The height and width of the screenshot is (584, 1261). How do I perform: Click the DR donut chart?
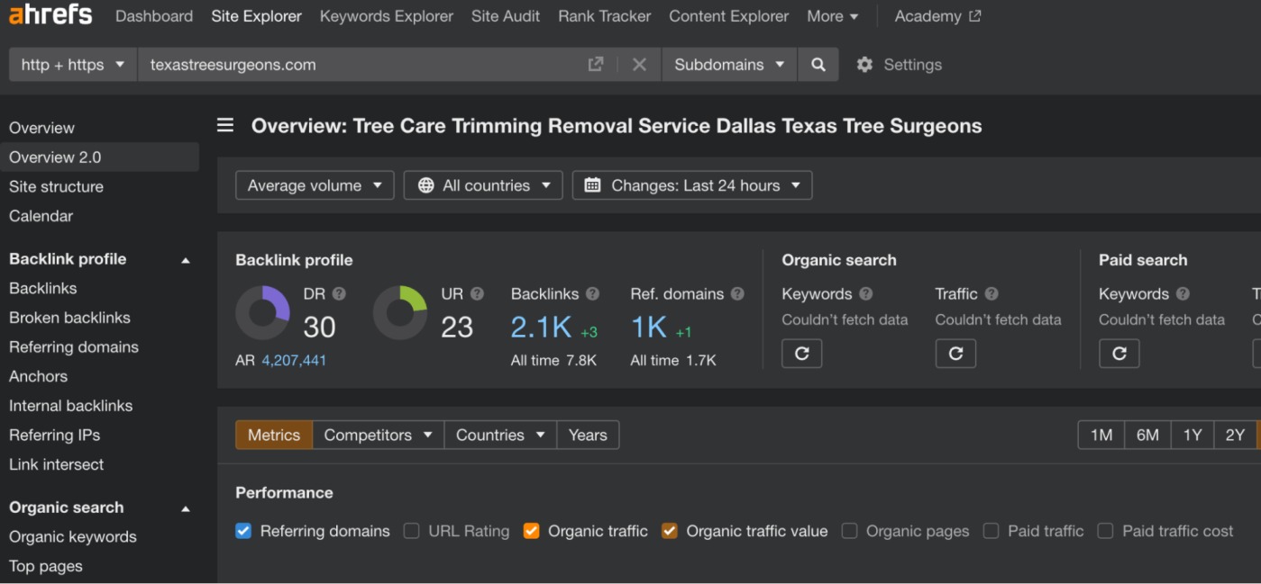click(x=262, y=313)
